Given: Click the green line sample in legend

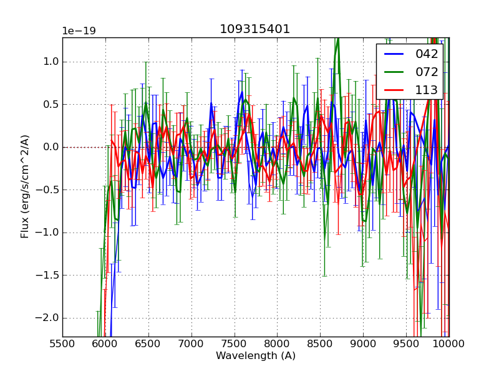Looking at the screenshot, I should tap(395, 72).
